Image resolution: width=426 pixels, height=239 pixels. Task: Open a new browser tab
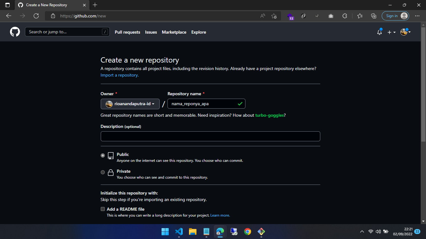(x=95, y=5)
